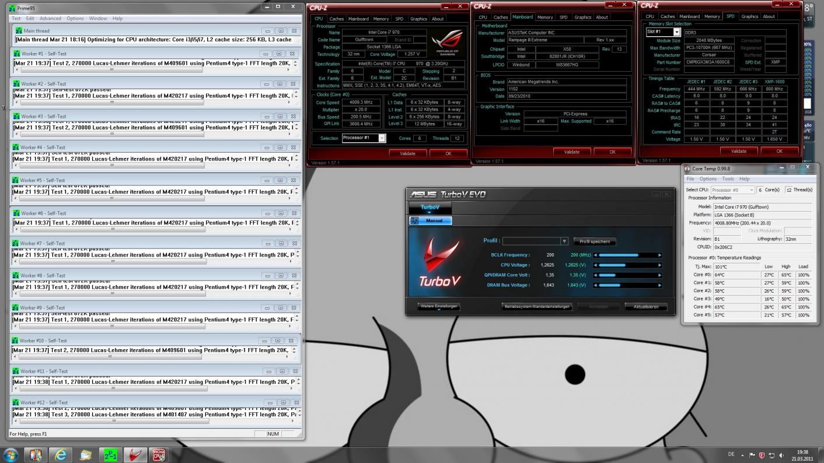
Task: Click the Worker #1 window icon
Action: point(16,54)
